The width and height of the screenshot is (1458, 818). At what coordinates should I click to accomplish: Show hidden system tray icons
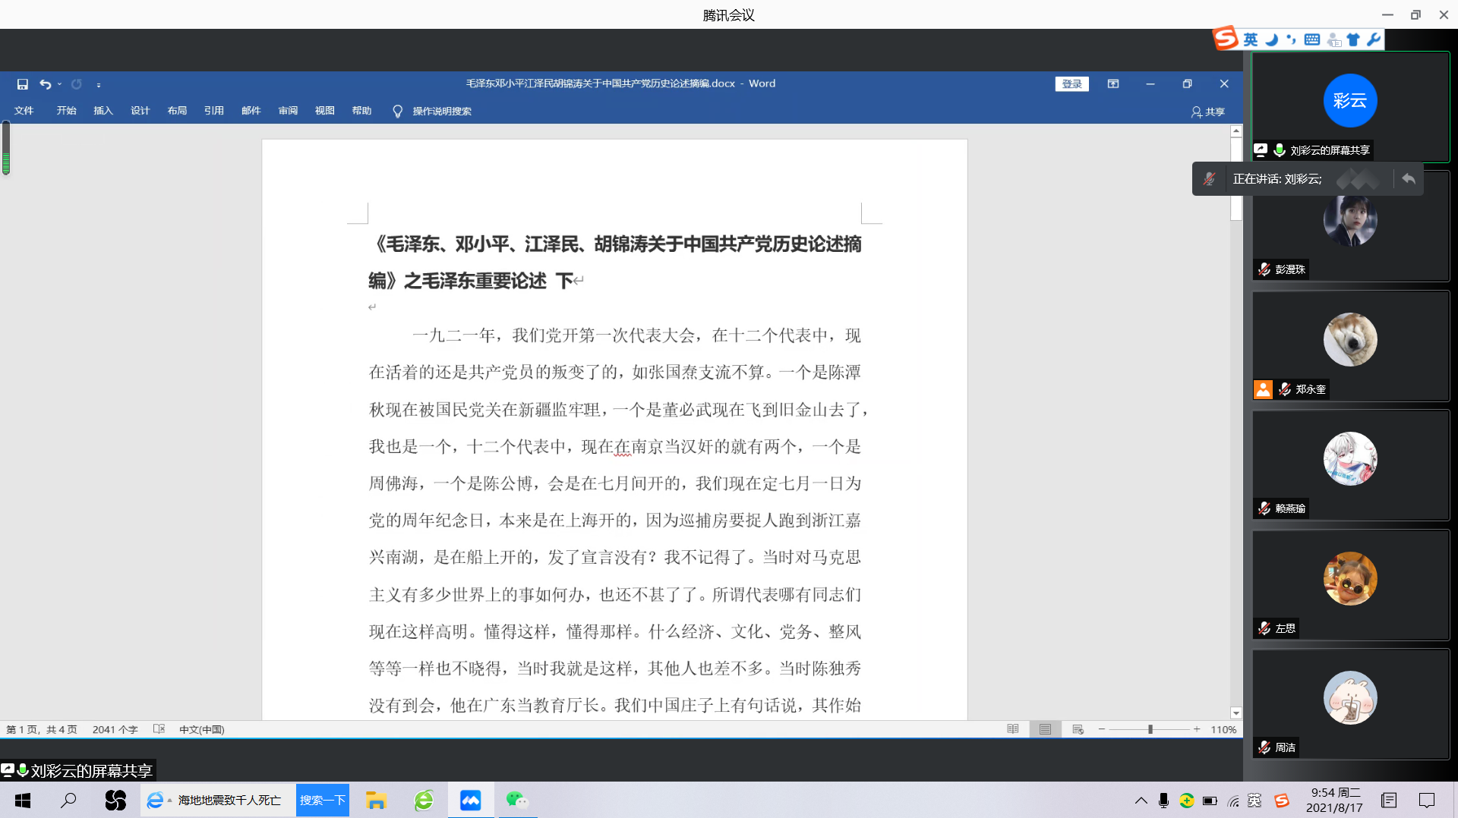pyautogui.click(x=1141, y=800)
